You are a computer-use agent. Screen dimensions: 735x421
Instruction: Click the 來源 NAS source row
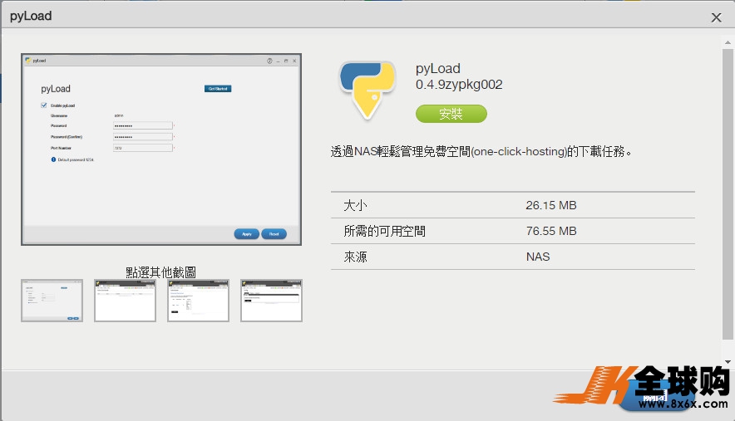pyautogui.click(x=512, y=257)
